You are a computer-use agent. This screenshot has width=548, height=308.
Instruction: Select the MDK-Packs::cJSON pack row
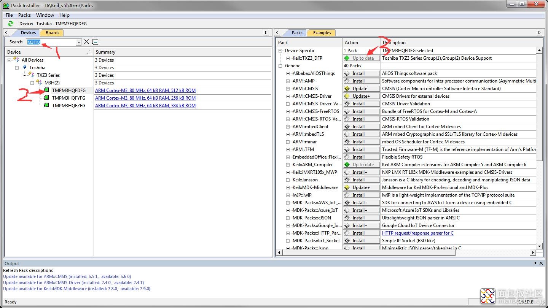[312, 218]
